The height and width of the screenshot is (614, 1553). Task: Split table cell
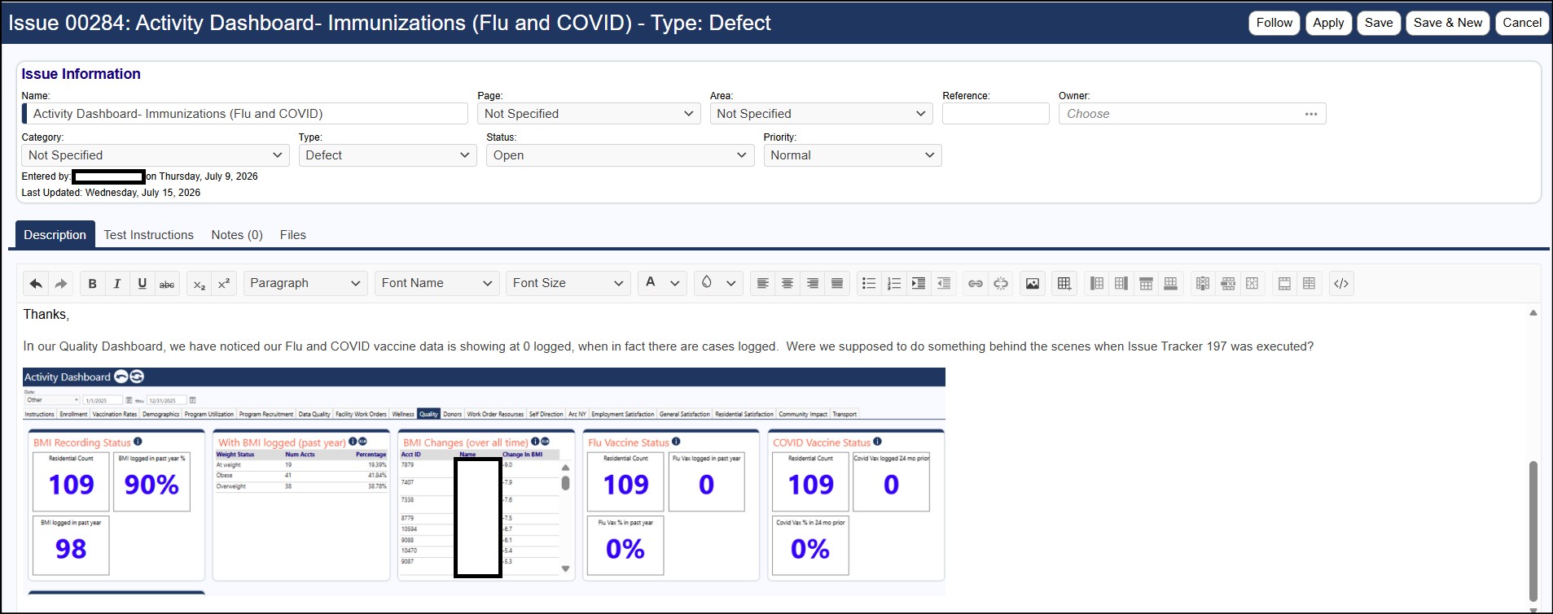click(x=1309, y=284)
